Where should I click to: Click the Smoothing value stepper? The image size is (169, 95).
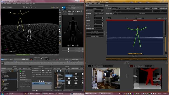103,18
